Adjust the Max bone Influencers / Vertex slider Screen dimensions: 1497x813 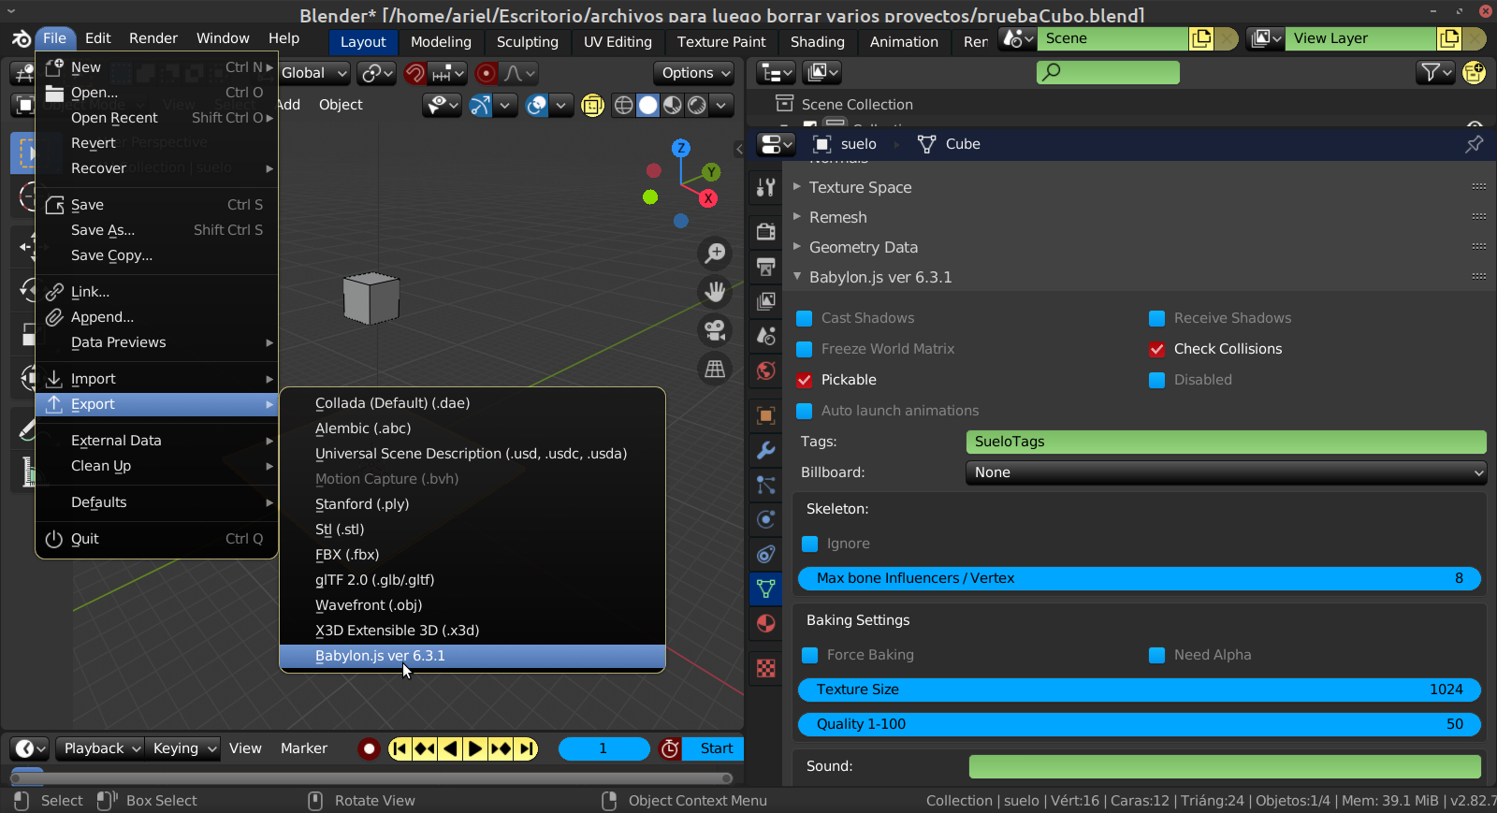(x=1139, y=578)
